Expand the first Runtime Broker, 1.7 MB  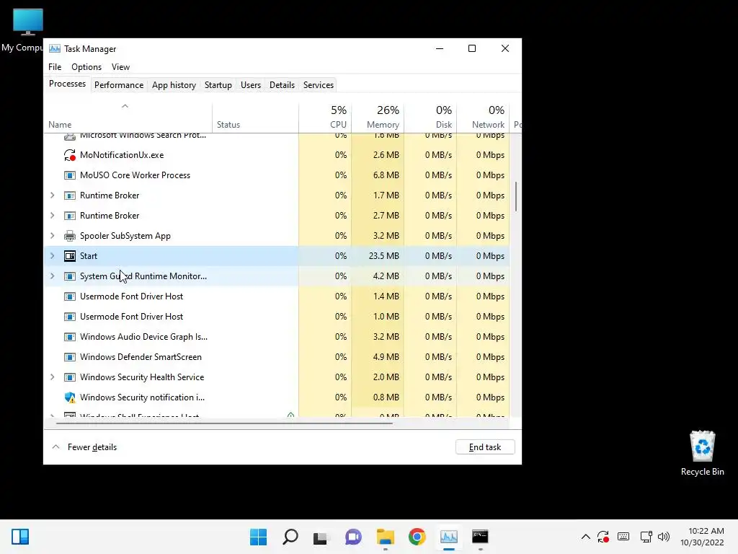point(52,195)
